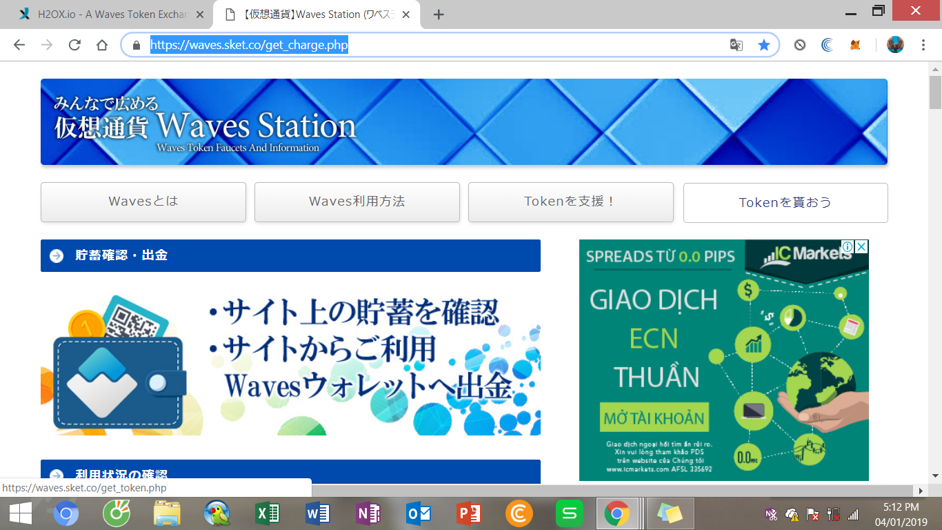Click the home icon in browser toolbar

click(x=102, y=44)
